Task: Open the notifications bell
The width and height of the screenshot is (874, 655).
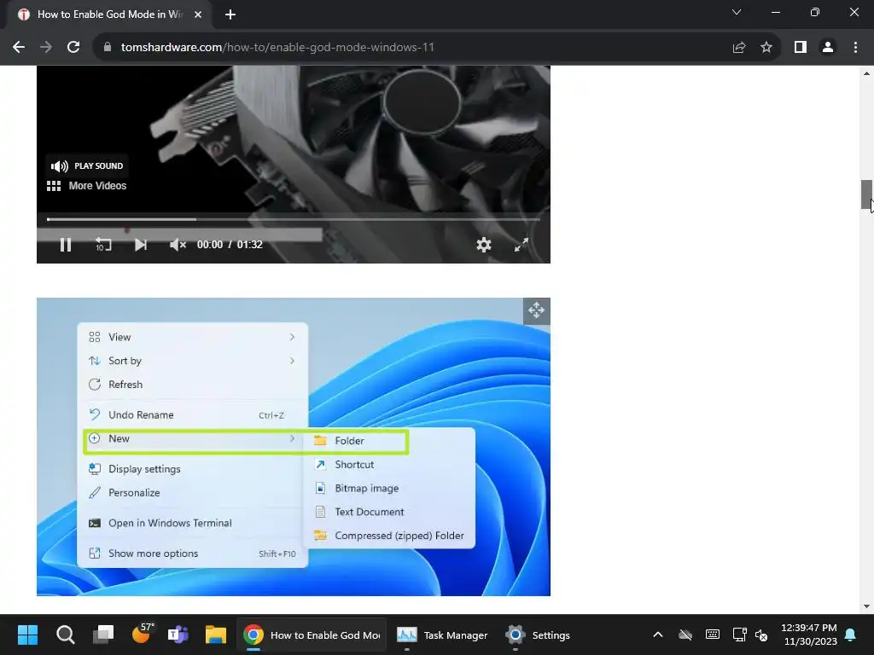Action: tap(851, 635)
